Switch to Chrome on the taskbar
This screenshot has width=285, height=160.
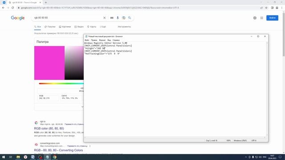coord(55,157)
